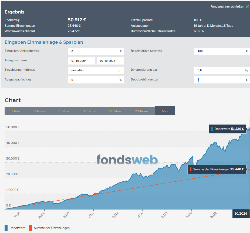Image resolution: width=250 pixels, height=233 pixels.
Task: Close the Fondsrechner with the X icon
Action: (247, 7)
